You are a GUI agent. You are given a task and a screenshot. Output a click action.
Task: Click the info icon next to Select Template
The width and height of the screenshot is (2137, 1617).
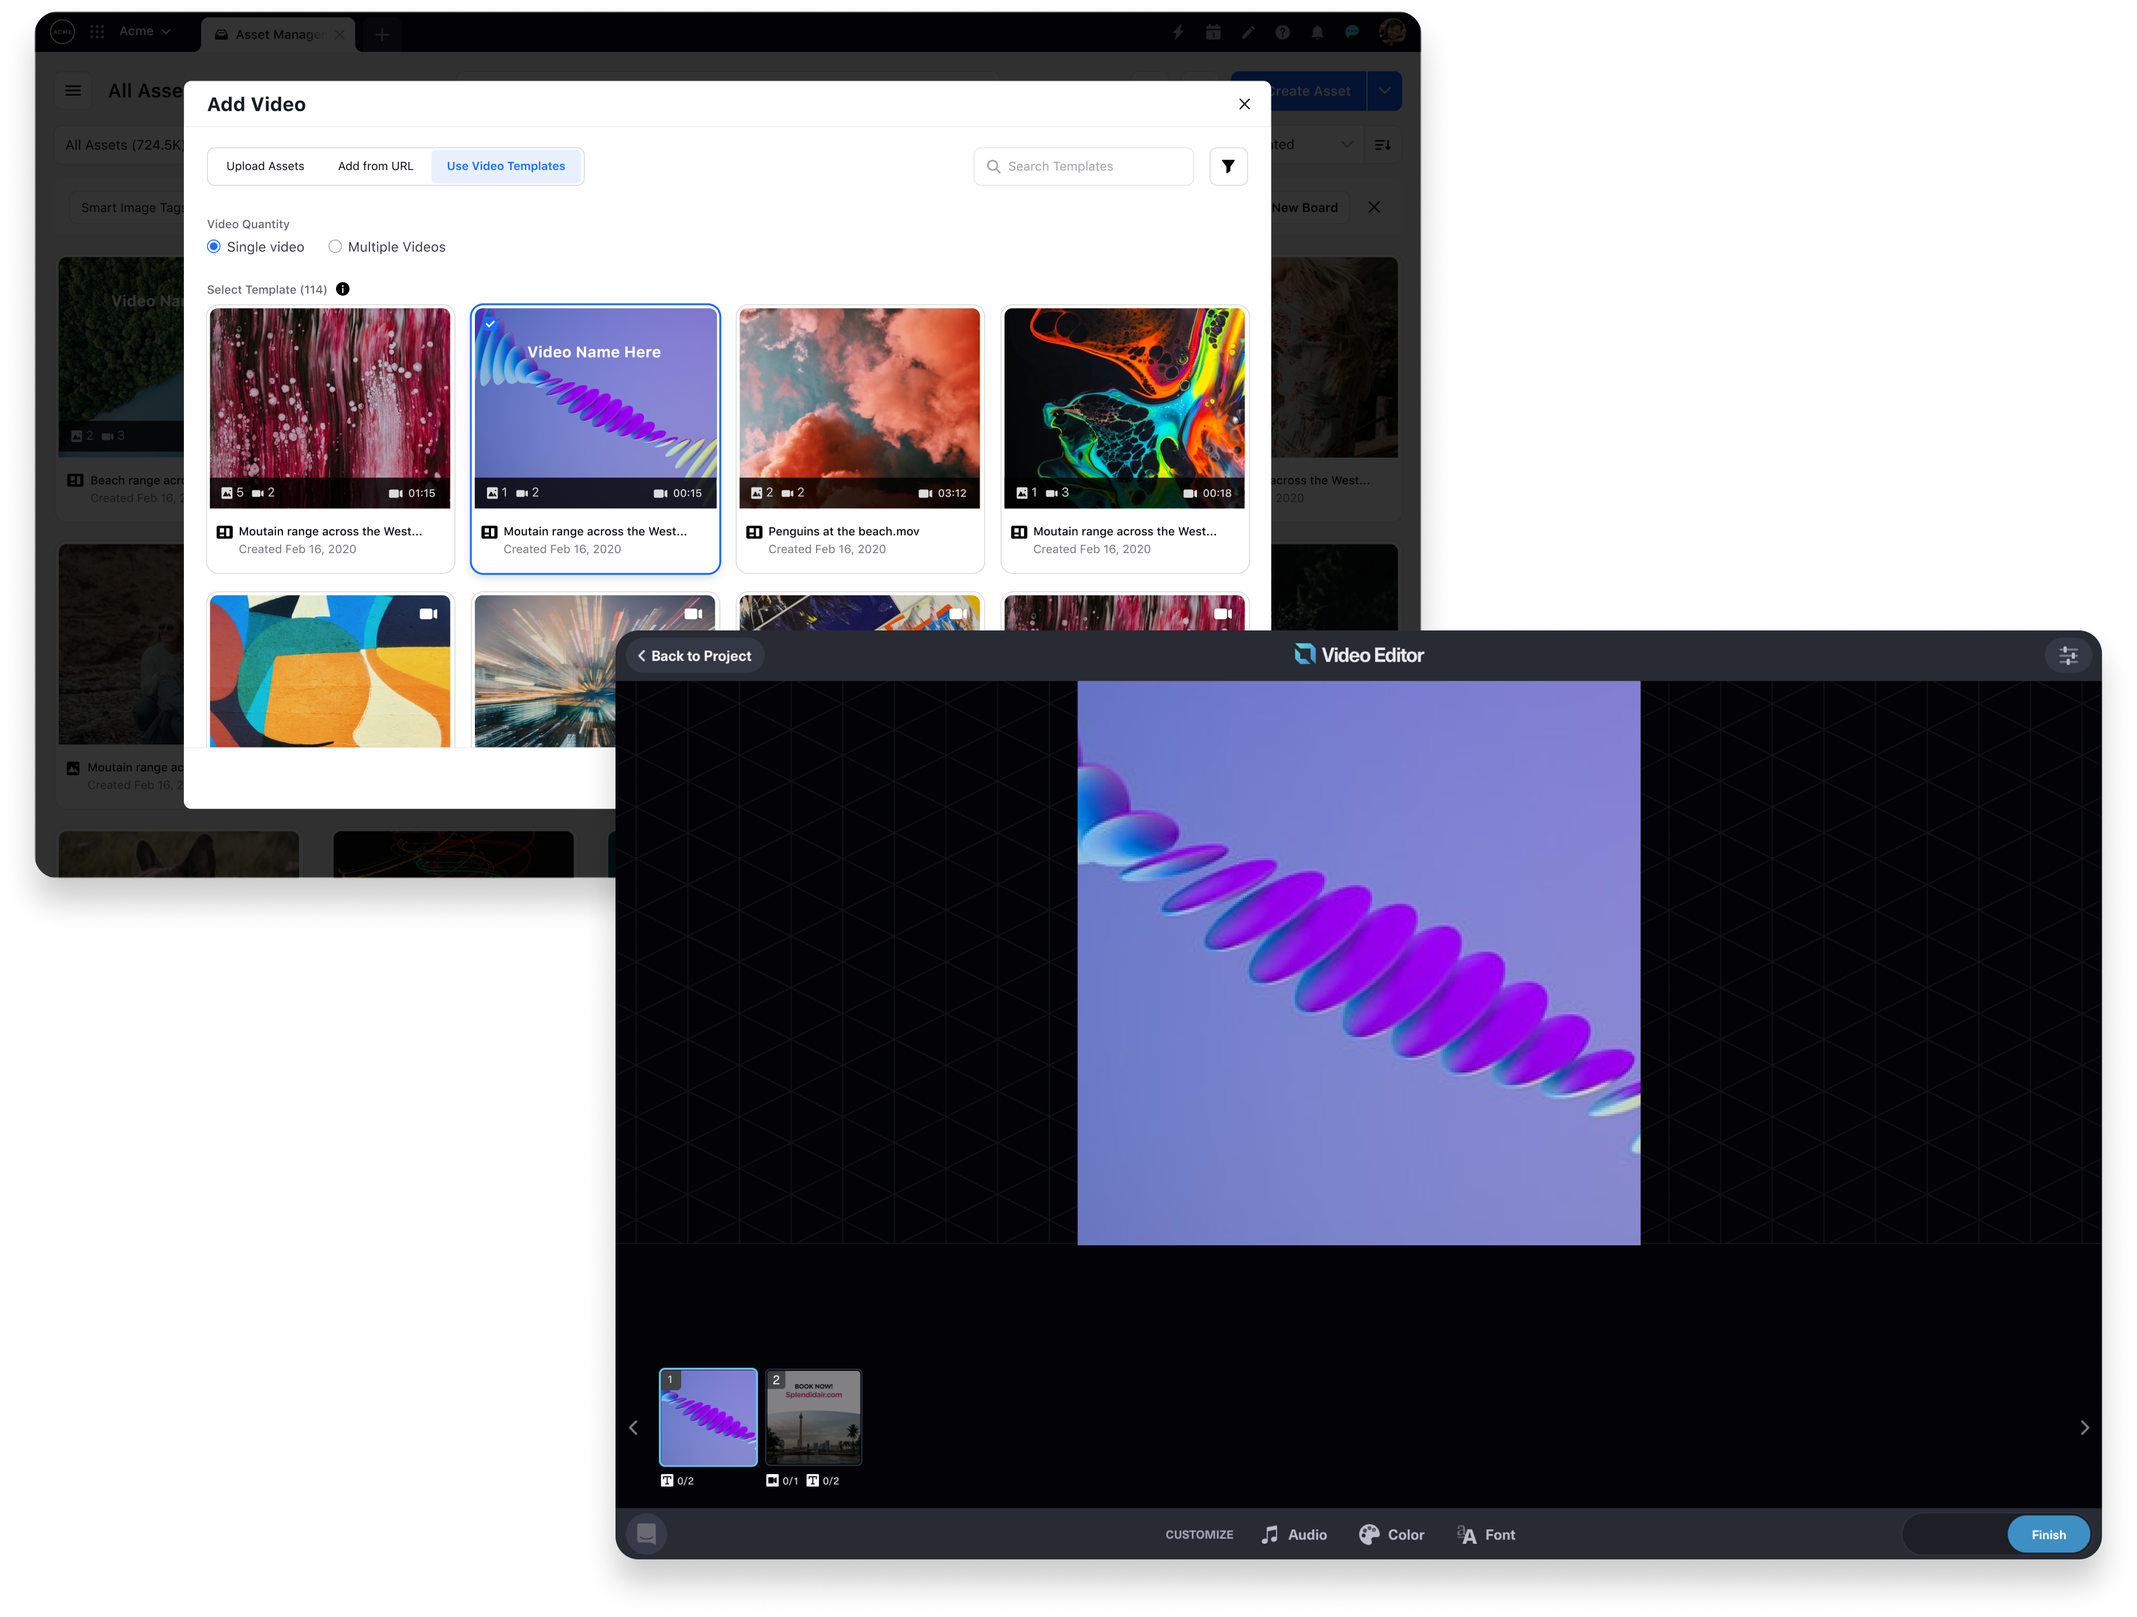coord(343,289)
